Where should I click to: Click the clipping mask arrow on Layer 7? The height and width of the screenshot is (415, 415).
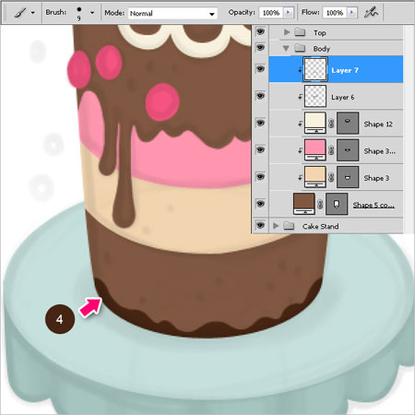pyautogui.click(x=300, y=70)
